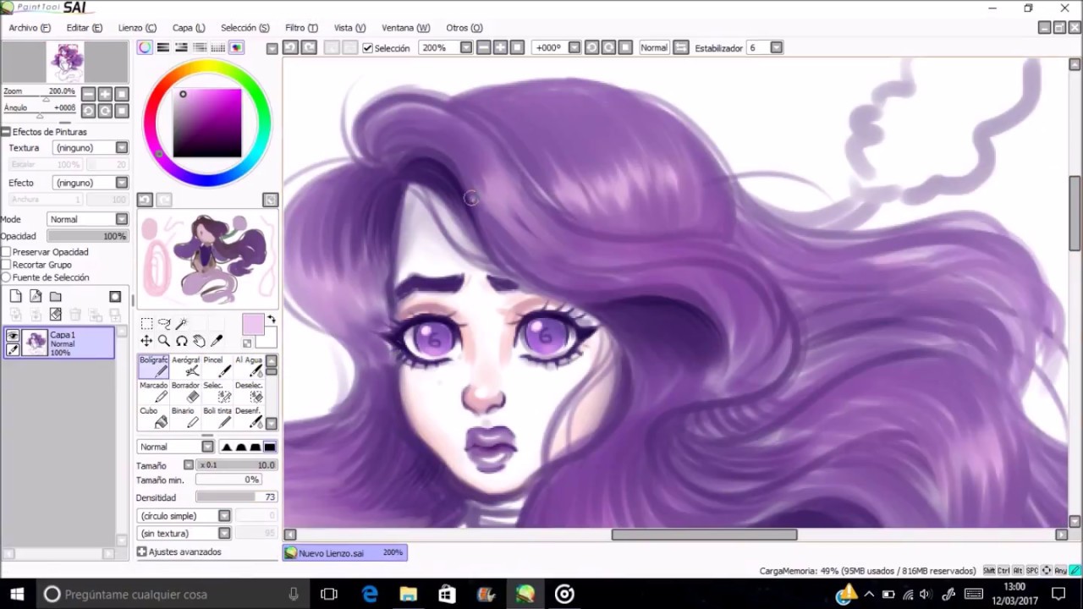Image resolution: width=1083 pixels, height=609 pixels.
Task: Open the Filtro menu
Action: 301,28
